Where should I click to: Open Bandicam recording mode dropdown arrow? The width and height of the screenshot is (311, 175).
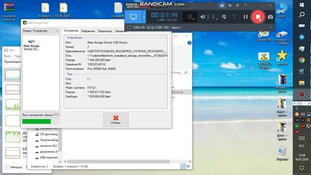[x=144, y=17]
